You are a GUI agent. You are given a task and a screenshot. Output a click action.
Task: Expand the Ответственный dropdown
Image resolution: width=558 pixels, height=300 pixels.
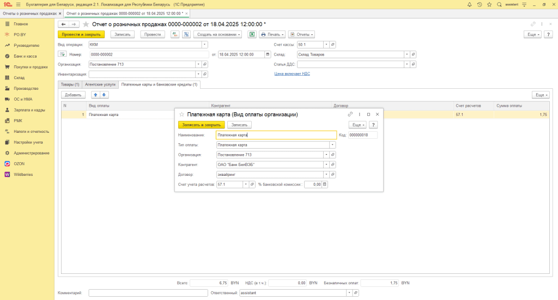point(349,293)
